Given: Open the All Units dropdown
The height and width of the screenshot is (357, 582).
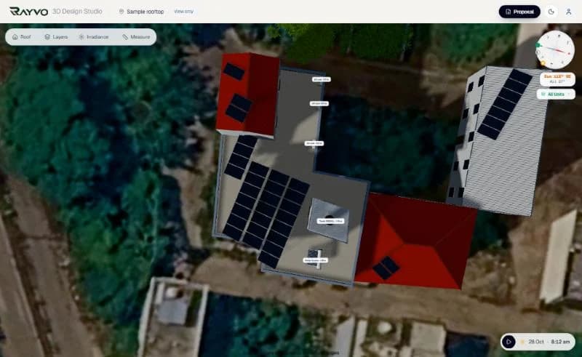Looking at the screenshot, I should pos(556,95).
